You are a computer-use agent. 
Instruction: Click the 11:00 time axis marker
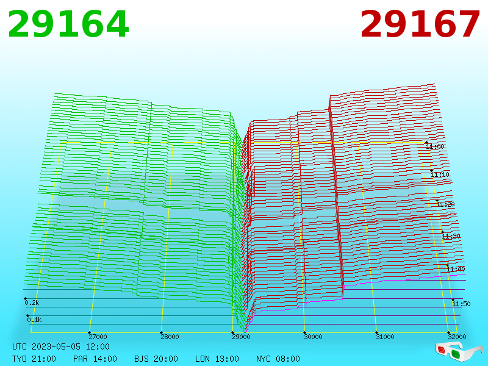435,146
